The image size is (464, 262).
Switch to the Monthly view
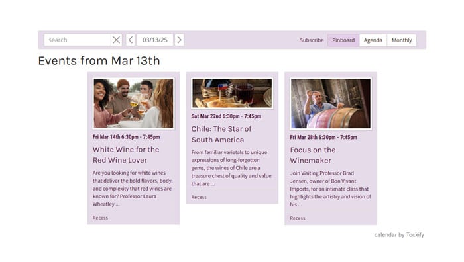coord(402,40)
